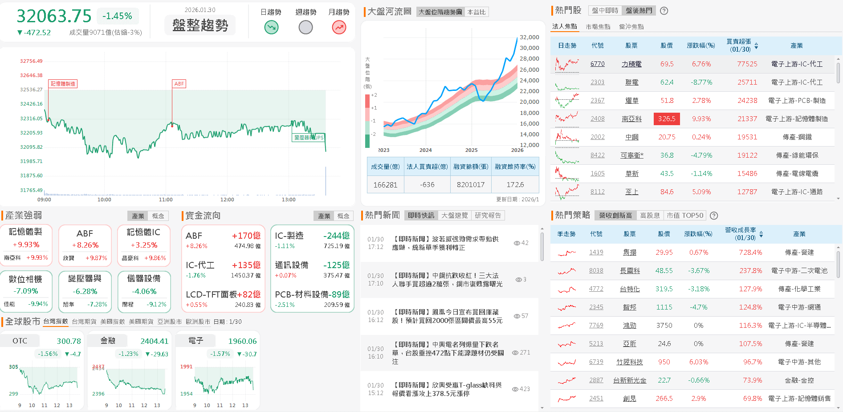
Task: Expand the 市值TOP50 strategy option
Action: click(x=685, y=215)
